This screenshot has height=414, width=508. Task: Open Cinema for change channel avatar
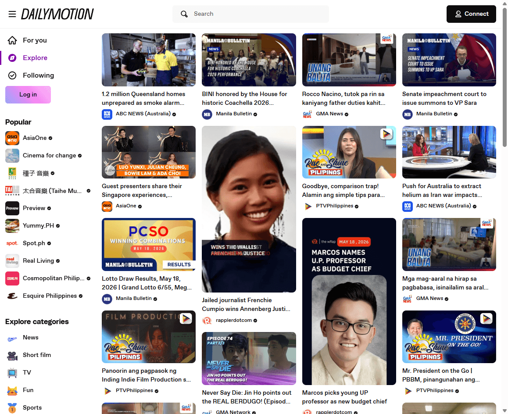click(x=12, y=156)
